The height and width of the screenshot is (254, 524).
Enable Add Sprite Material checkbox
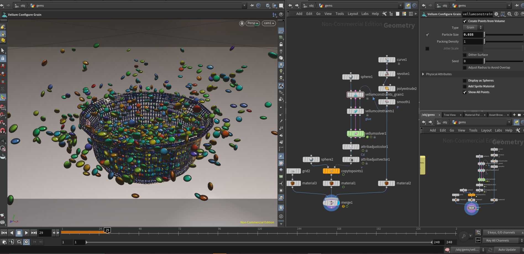point(465,86)
